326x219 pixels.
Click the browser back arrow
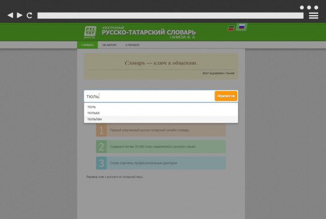point(10,15)
